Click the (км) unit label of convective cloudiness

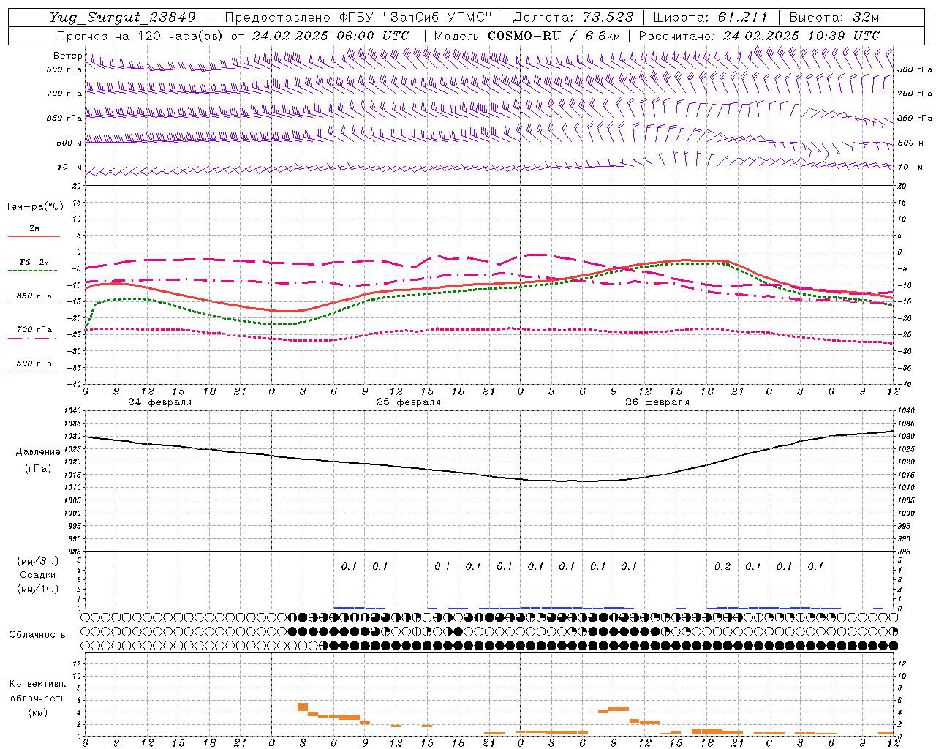(37, 712)
